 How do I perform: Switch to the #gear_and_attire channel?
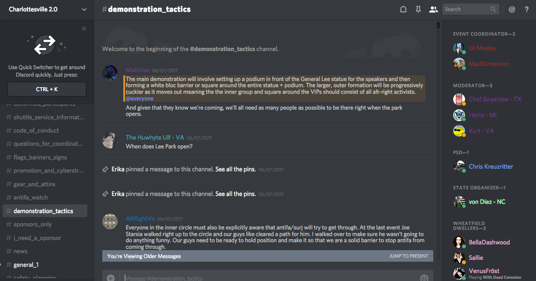click(x=34, y=184)
